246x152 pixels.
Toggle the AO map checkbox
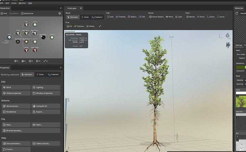237,140
